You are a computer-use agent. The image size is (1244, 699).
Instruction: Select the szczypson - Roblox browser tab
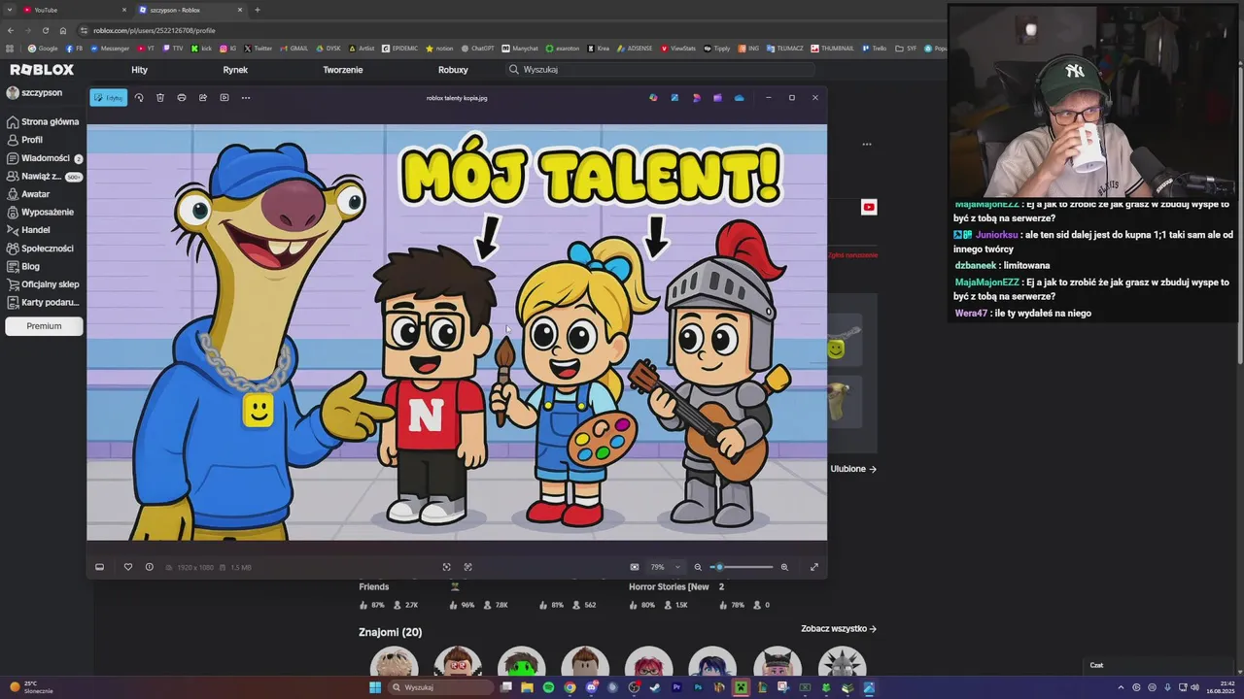coord(190,10)
